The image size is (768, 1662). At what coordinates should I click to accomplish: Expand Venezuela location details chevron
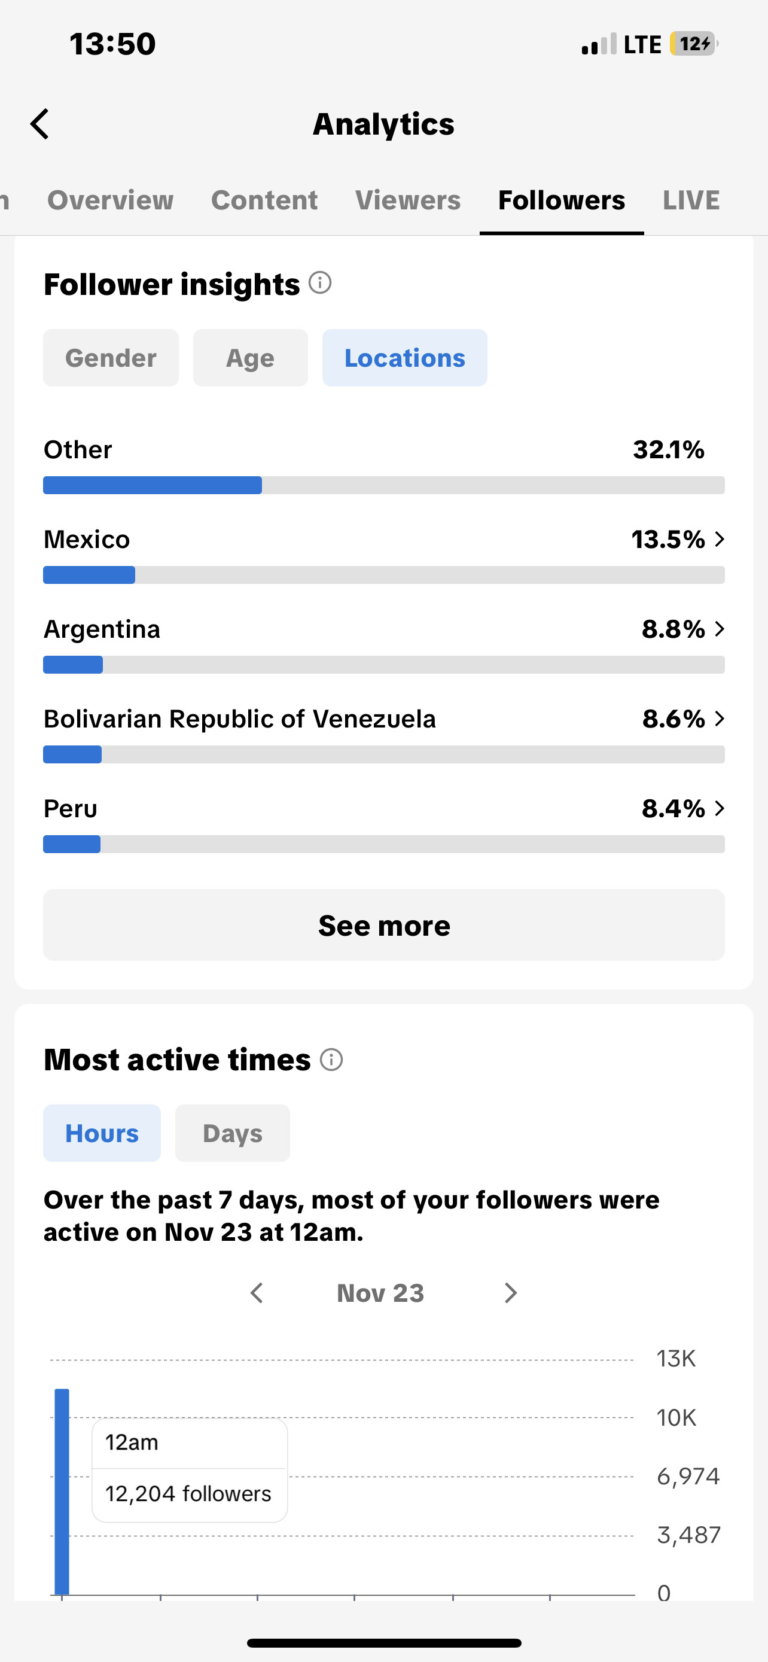720,719
